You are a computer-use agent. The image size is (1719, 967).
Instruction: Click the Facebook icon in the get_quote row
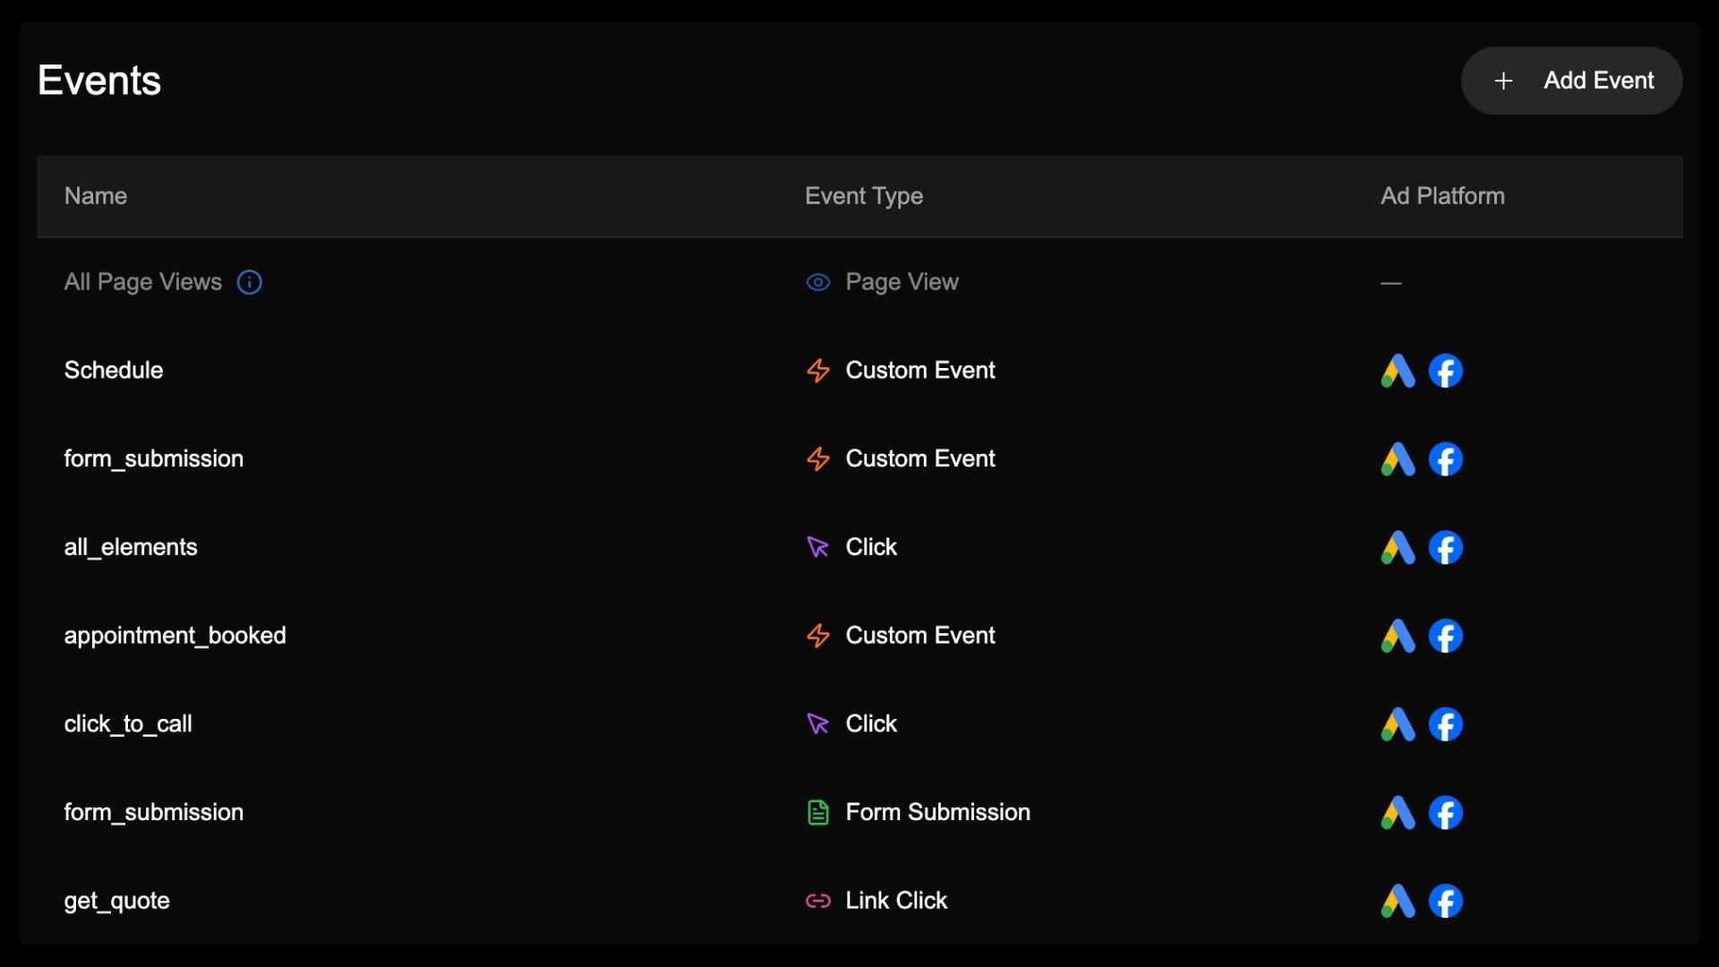(1445, 901)
